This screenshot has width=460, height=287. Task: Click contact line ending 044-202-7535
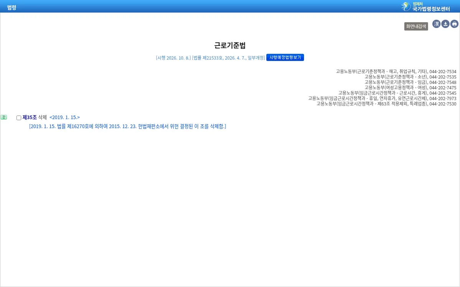coord(410,77)
